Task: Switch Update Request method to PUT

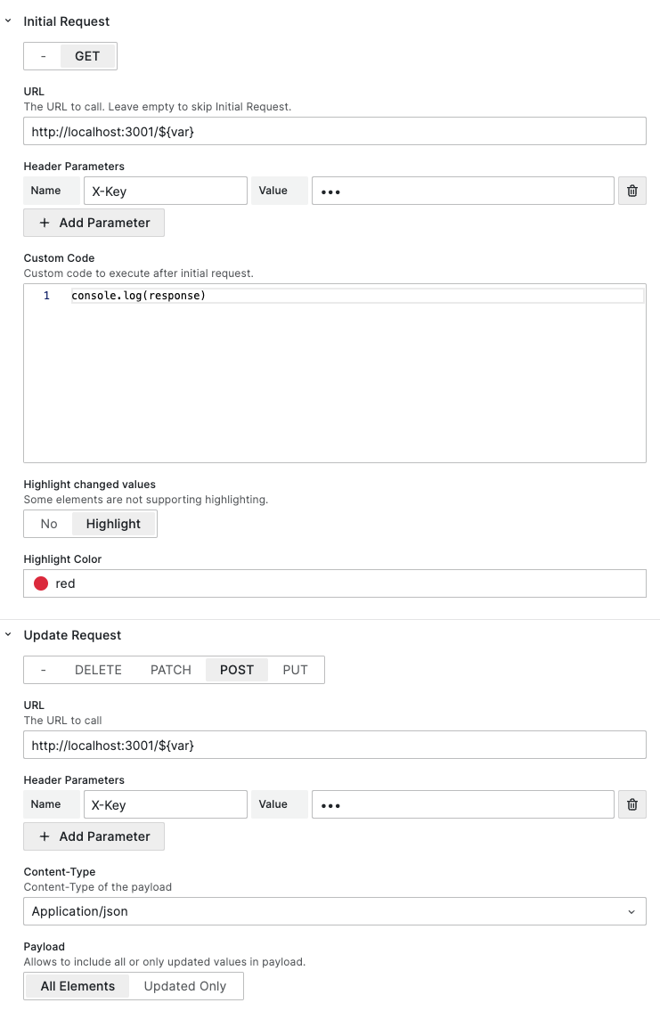Action: [x=295, y=670]
